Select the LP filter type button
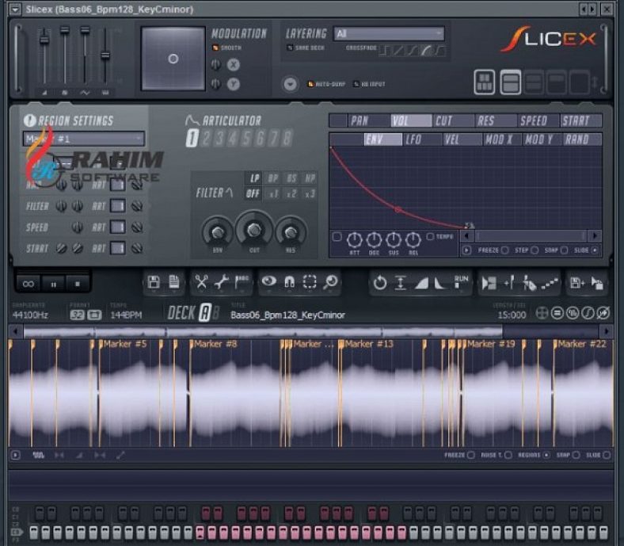The height and width of the screenshot is (546, 624). pos(253,178)
